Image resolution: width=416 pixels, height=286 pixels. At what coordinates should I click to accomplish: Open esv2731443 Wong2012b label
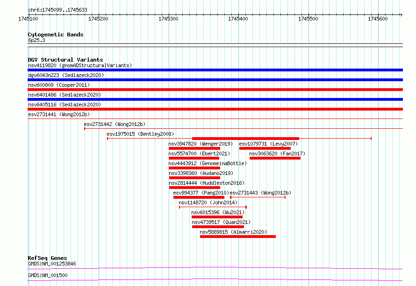(x=260, y=193)
